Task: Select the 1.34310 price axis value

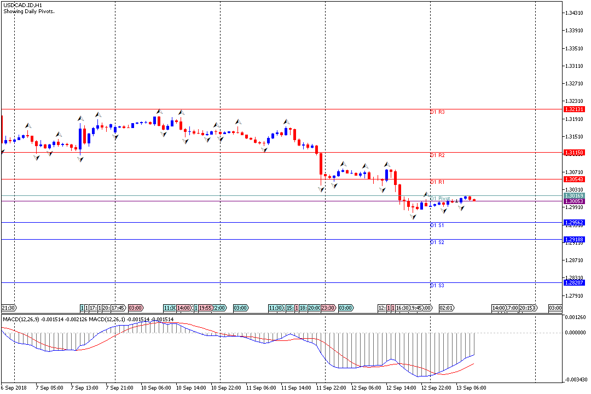Action: 574,13
